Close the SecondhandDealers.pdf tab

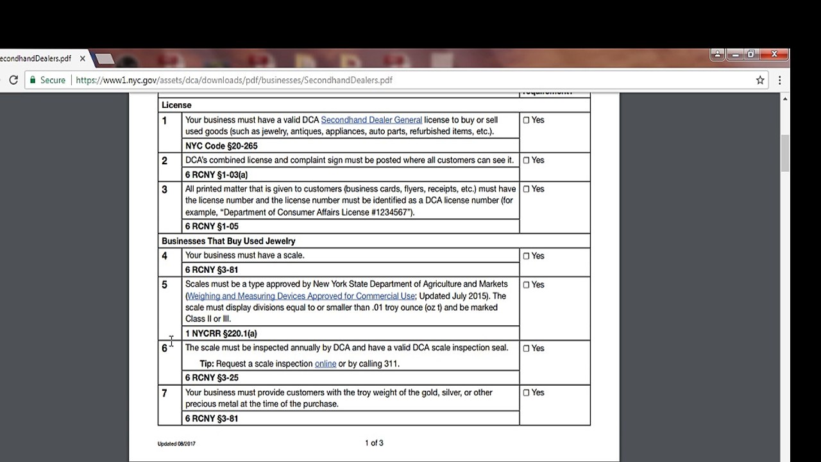point(83,58)
